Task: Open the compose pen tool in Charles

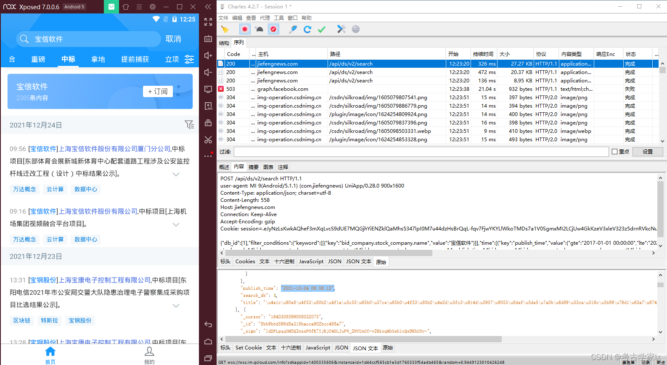Action: (x=293, y=29)
